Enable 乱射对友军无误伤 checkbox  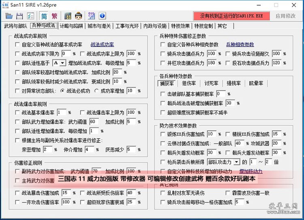pyautogui.click(x=163, y=193)
